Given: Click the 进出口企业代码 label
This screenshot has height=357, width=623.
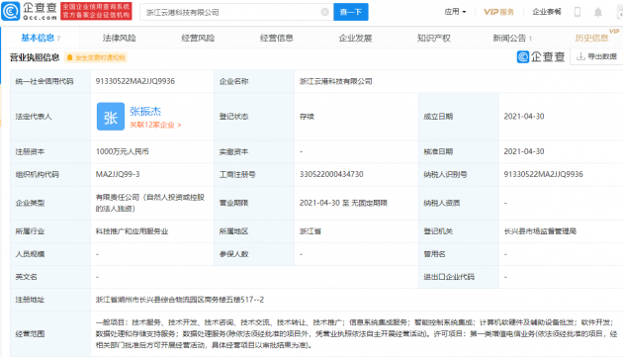Looking at the screenshot, I should point(449,277).
